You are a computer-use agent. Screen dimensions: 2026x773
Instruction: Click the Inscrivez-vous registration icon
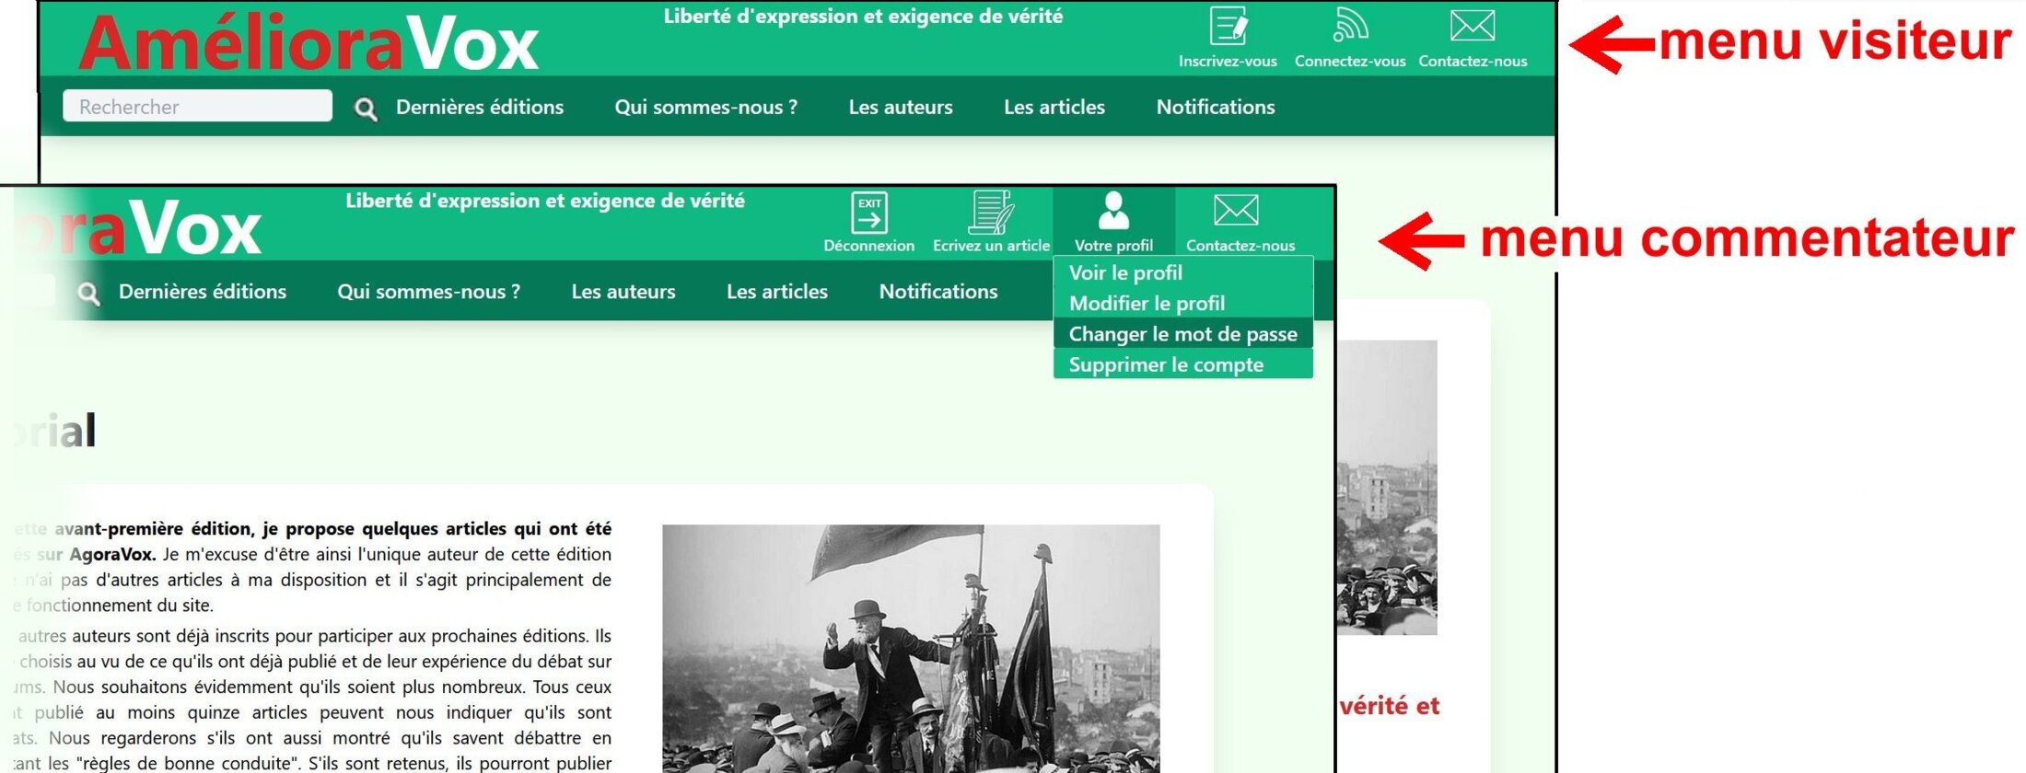point(1228,27)
